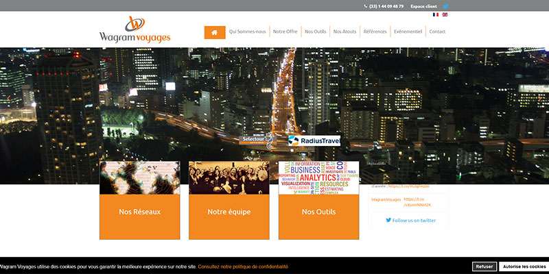
Task: Open the Contact menu item
Action: point(437,32)
